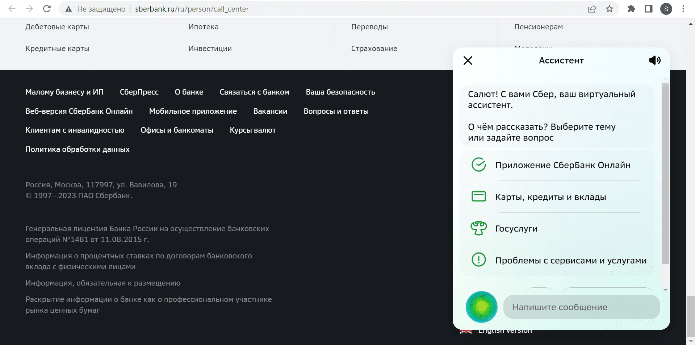Open the Переводы link
695x345 pixels.
(369, 27)
